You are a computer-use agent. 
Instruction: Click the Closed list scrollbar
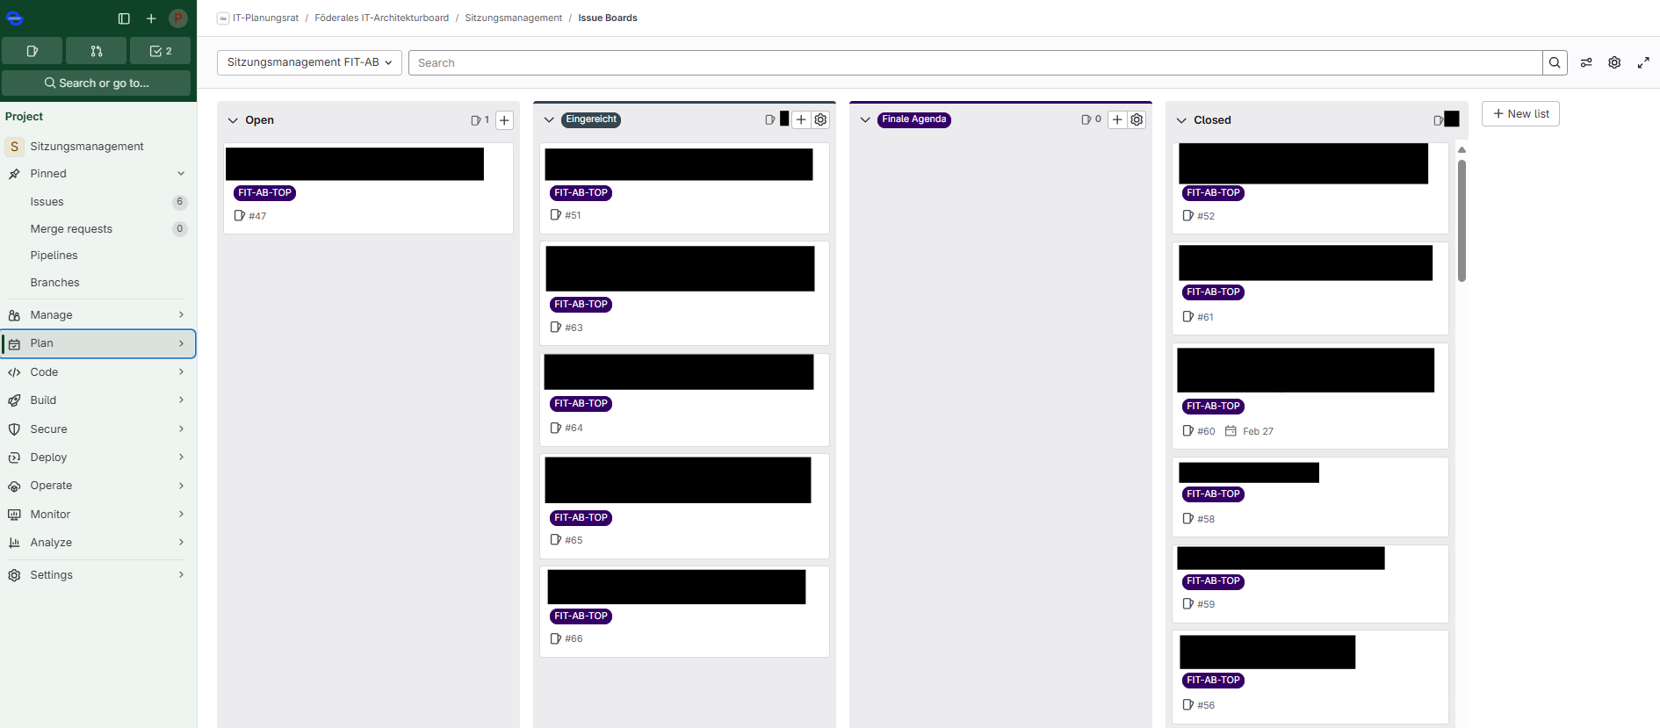tap(1462, 220)
